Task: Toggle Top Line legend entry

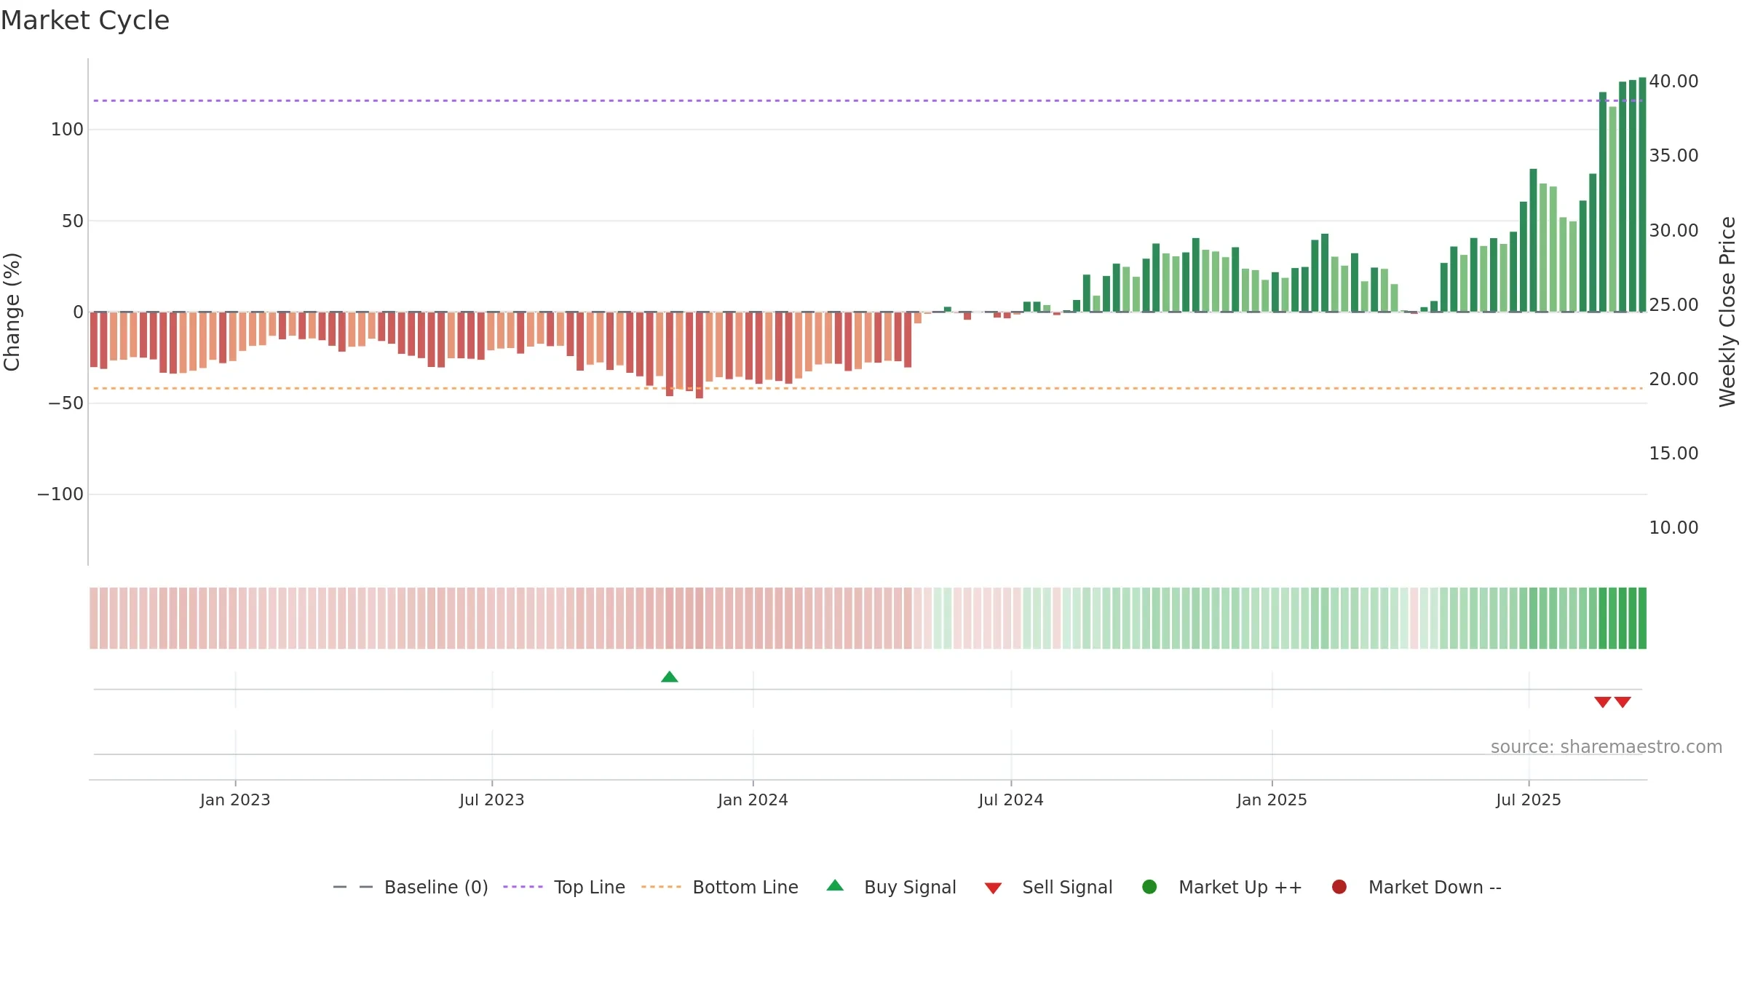Action: tap(564, 887)
